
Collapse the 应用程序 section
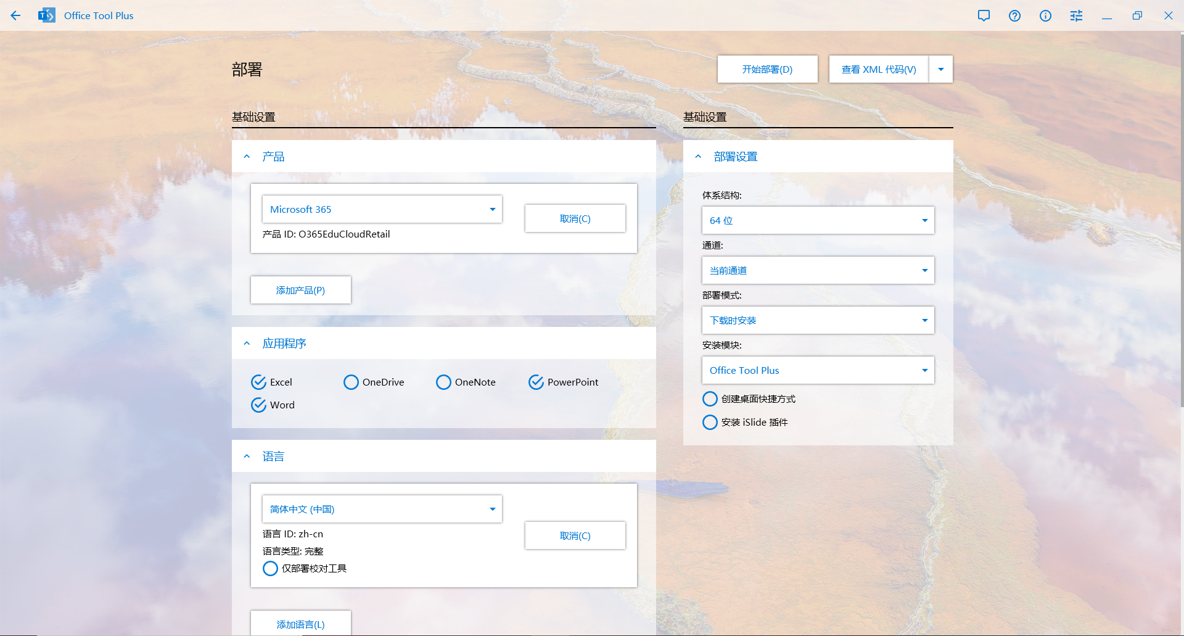(x=247, y=344)
